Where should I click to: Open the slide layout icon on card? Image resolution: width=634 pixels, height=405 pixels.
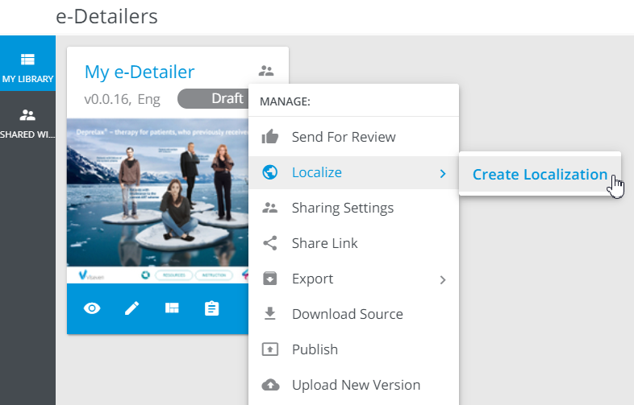(172, 308)
